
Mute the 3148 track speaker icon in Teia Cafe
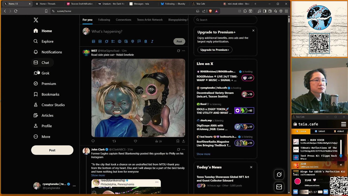[x=341, y=164]
